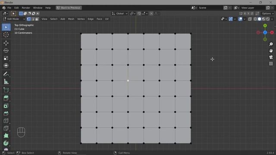Screen dimensions: 276x155
Task: Select the 3D Cursor tool
Action: tap(6, 34)
